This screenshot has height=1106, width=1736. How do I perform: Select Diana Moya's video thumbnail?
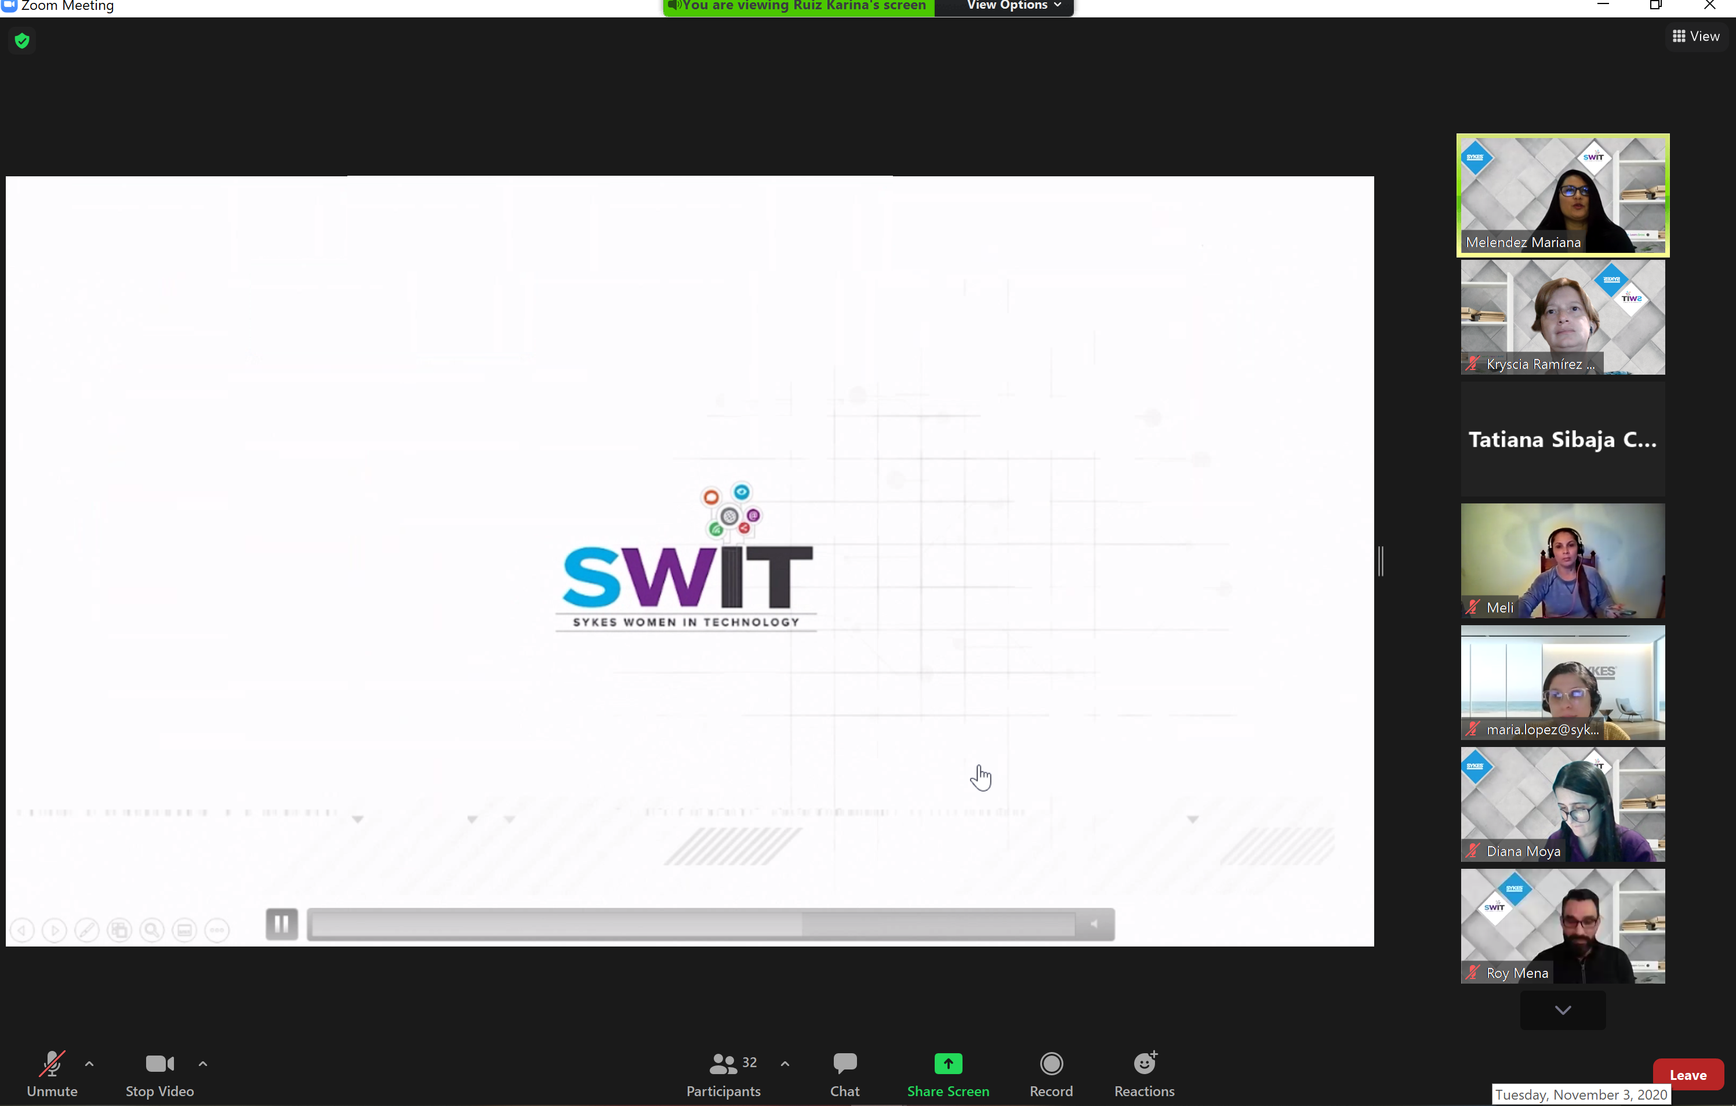[x=1562, y=804]
